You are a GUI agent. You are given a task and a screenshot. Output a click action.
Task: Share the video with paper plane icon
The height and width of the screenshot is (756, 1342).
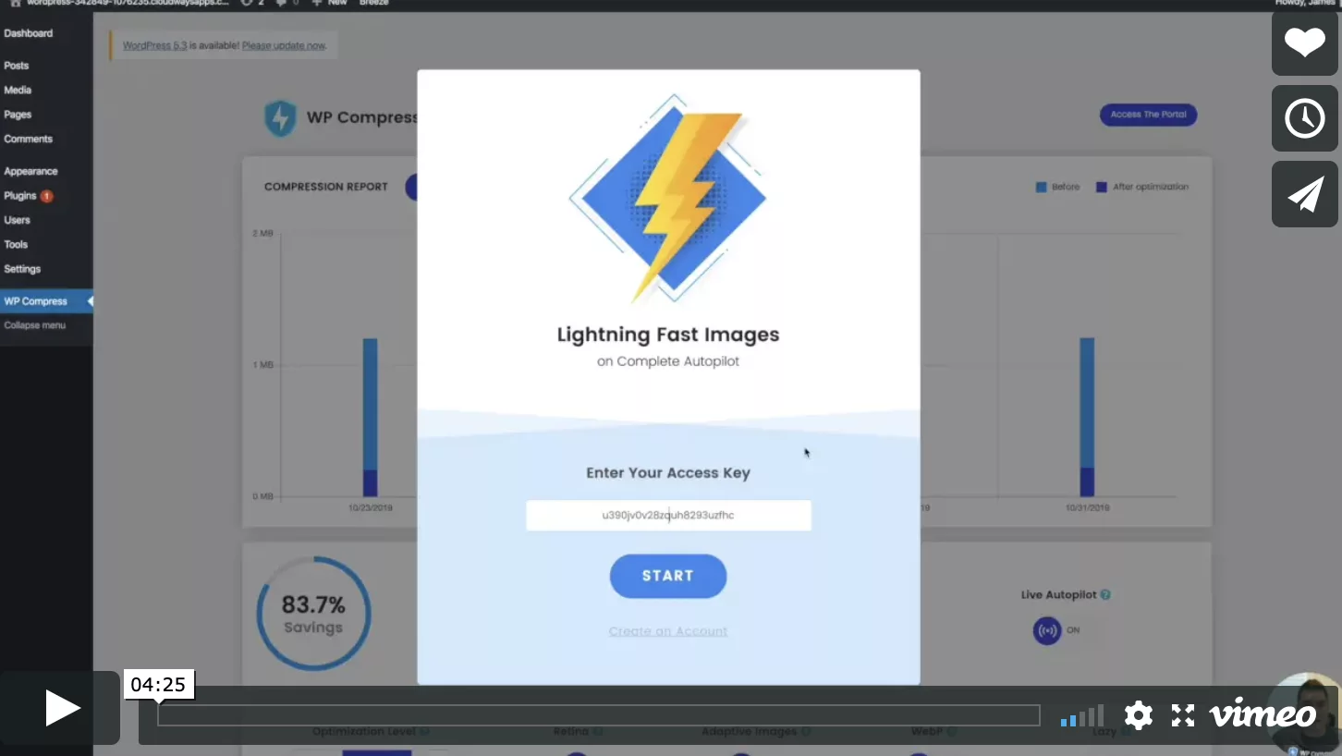tap(1304, 194)
